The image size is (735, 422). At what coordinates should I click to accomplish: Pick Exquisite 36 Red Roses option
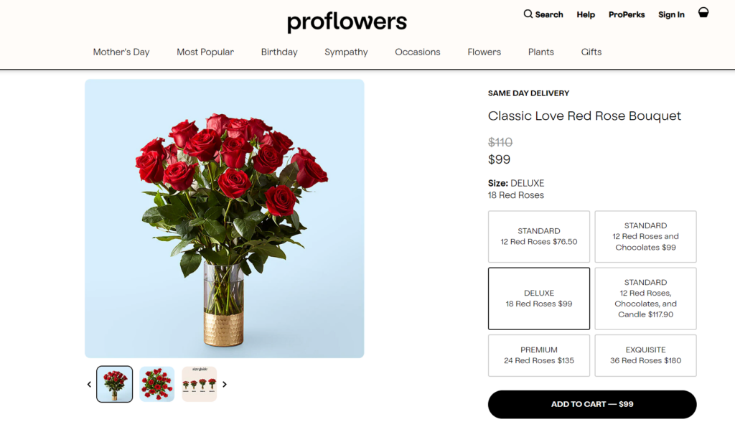click(x=645, y=355)
